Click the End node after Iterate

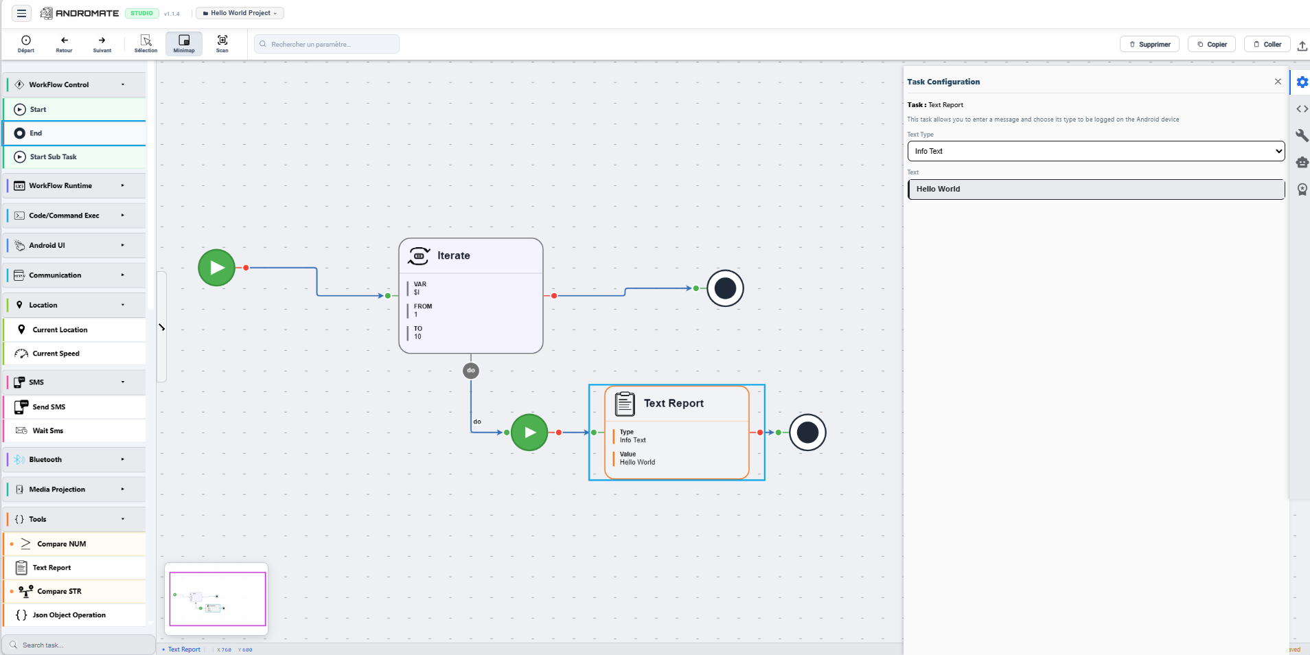[x=725, y=288]
